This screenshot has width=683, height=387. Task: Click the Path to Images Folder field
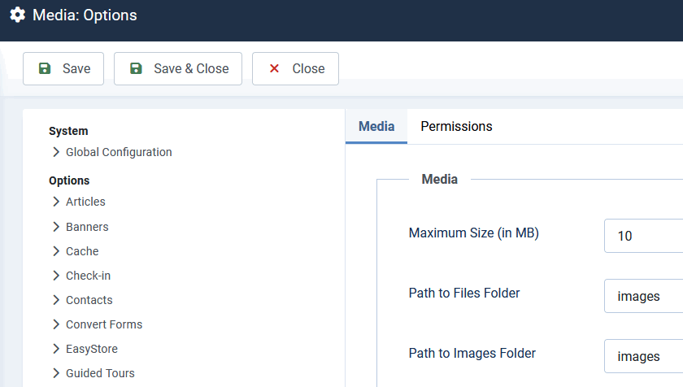(x=643, y=357)
